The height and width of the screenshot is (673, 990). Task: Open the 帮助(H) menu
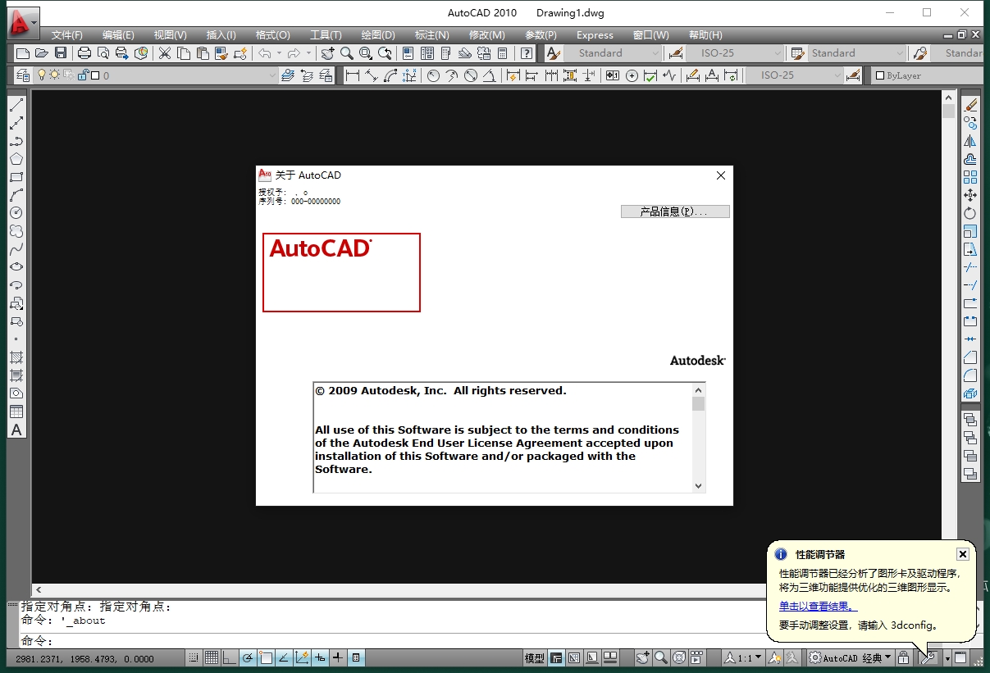click(705, 35)
